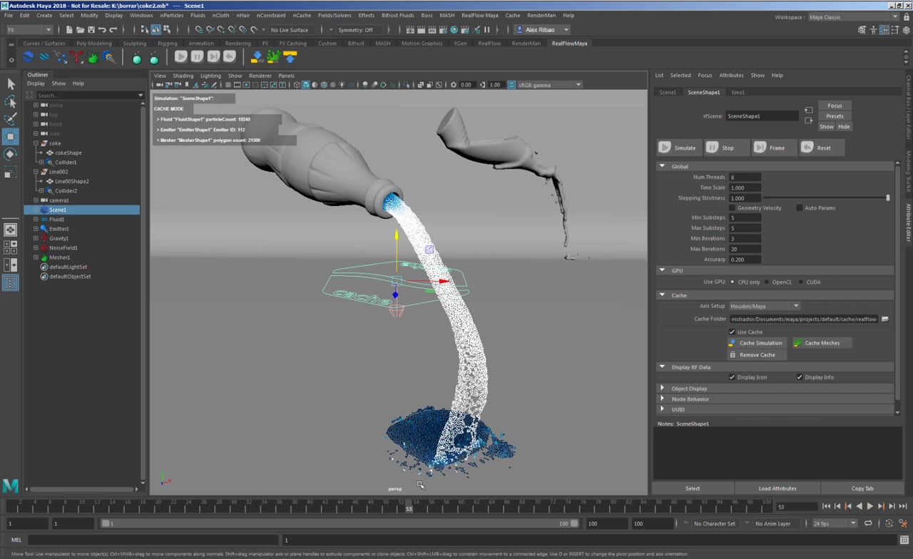Click frame 53 marker on the timeline
913x559 pixels.
click(409, 507)
